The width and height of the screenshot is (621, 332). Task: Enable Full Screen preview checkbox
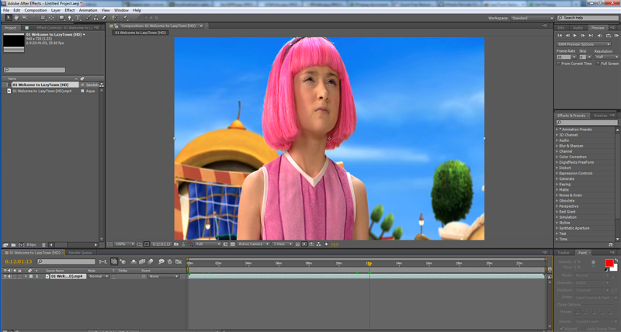click(x=598, y=64)
